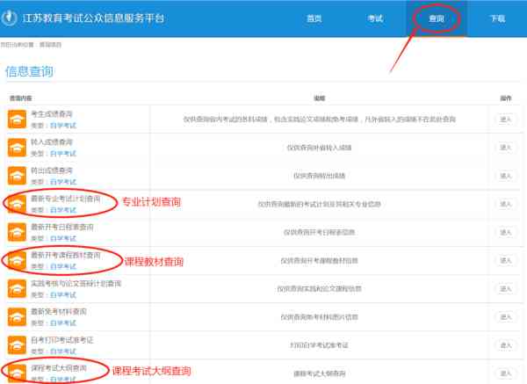Select the 查询 tab in top navigation
The image size is (527, 384).
(437, 18)
